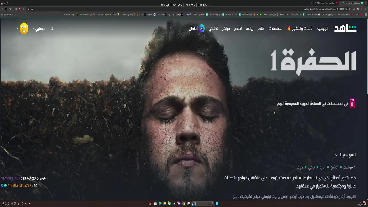Click the إثارة genre tag
Screen dimensions: 368x207
coord(323,167)
